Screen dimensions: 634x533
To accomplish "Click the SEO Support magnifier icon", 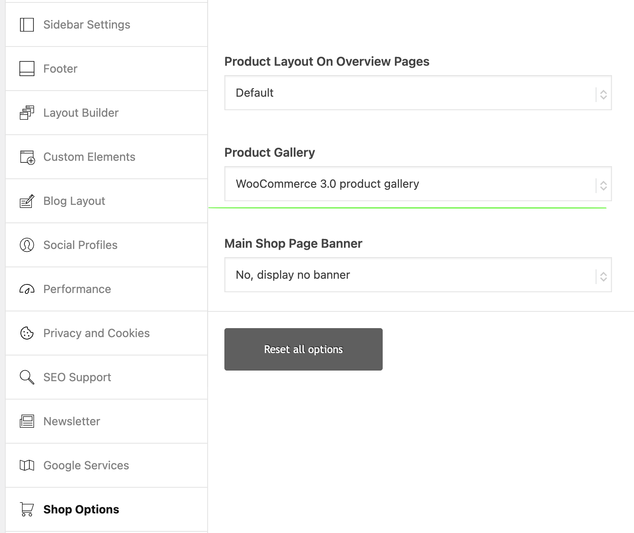I will [x=27, y=377].
